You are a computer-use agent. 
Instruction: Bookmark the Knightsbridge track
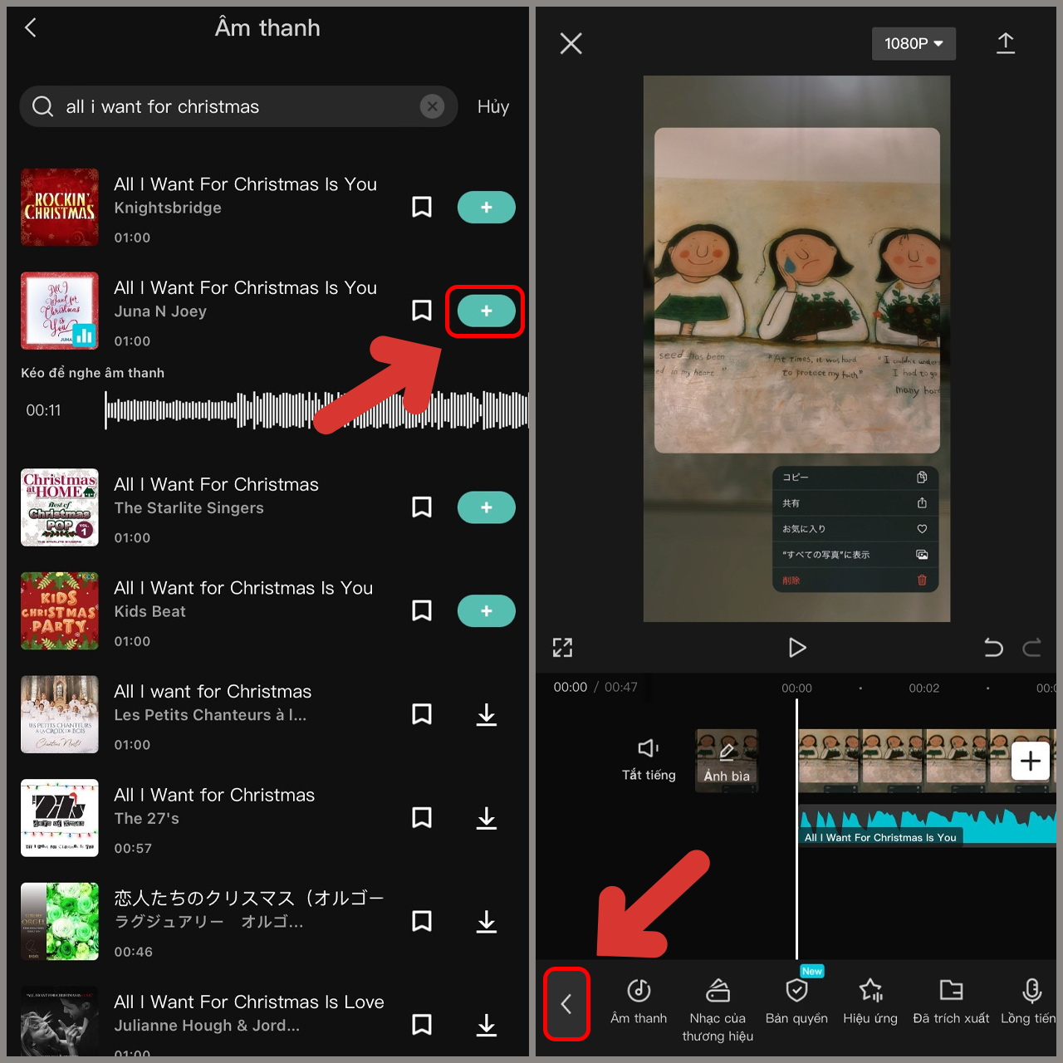point(422,208)
